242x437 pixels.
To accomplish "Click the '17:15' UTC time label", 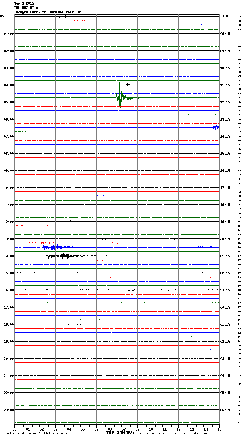I will pyautogui.click(x=225, y=188).
